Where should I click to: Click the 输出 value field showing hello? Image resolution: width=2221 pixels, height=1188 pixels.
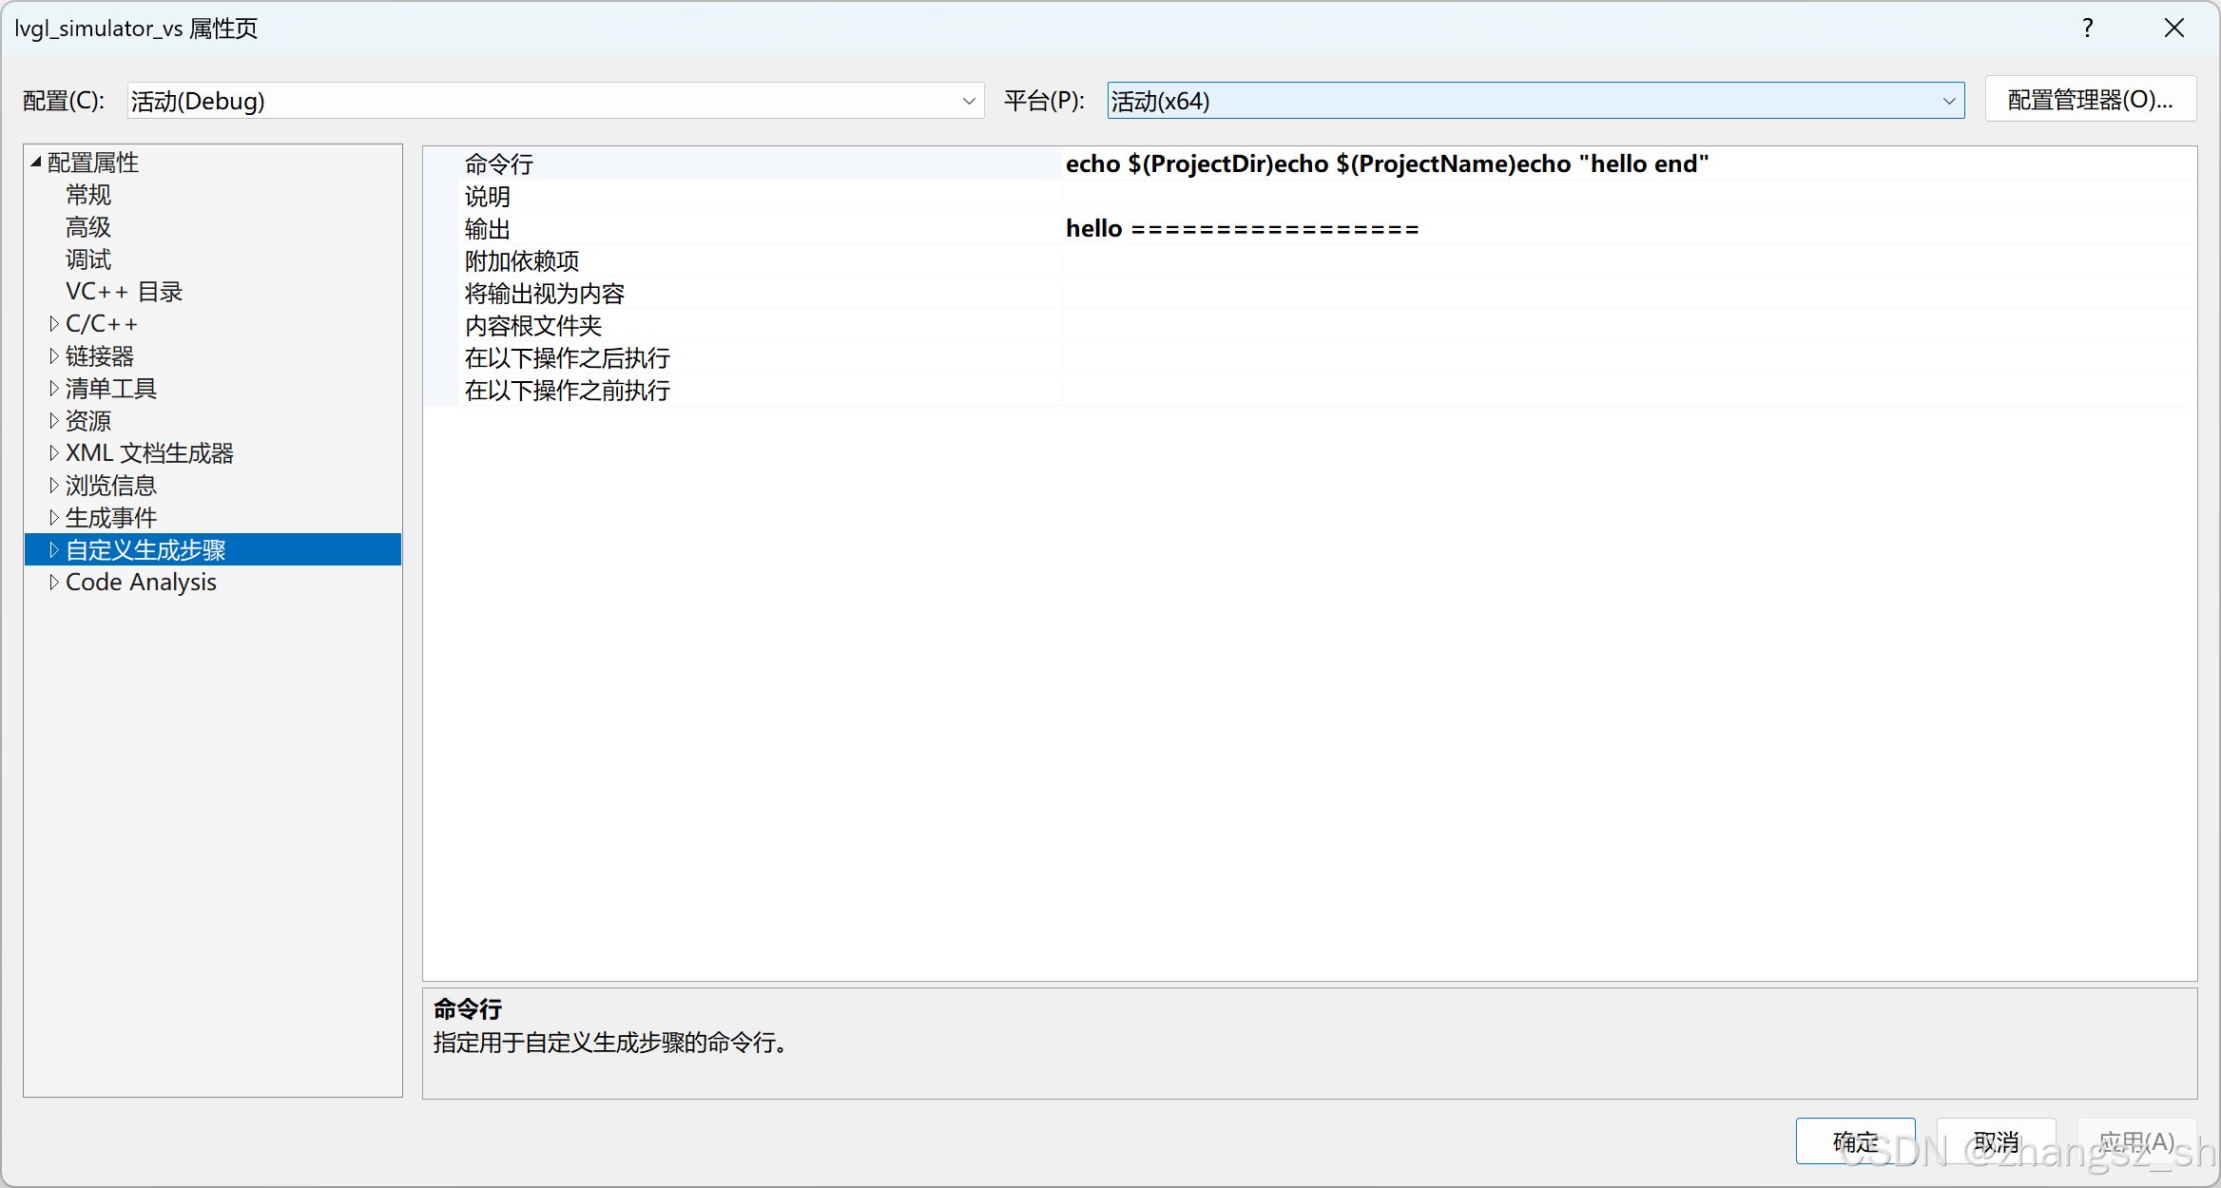tap(1242, 229)
